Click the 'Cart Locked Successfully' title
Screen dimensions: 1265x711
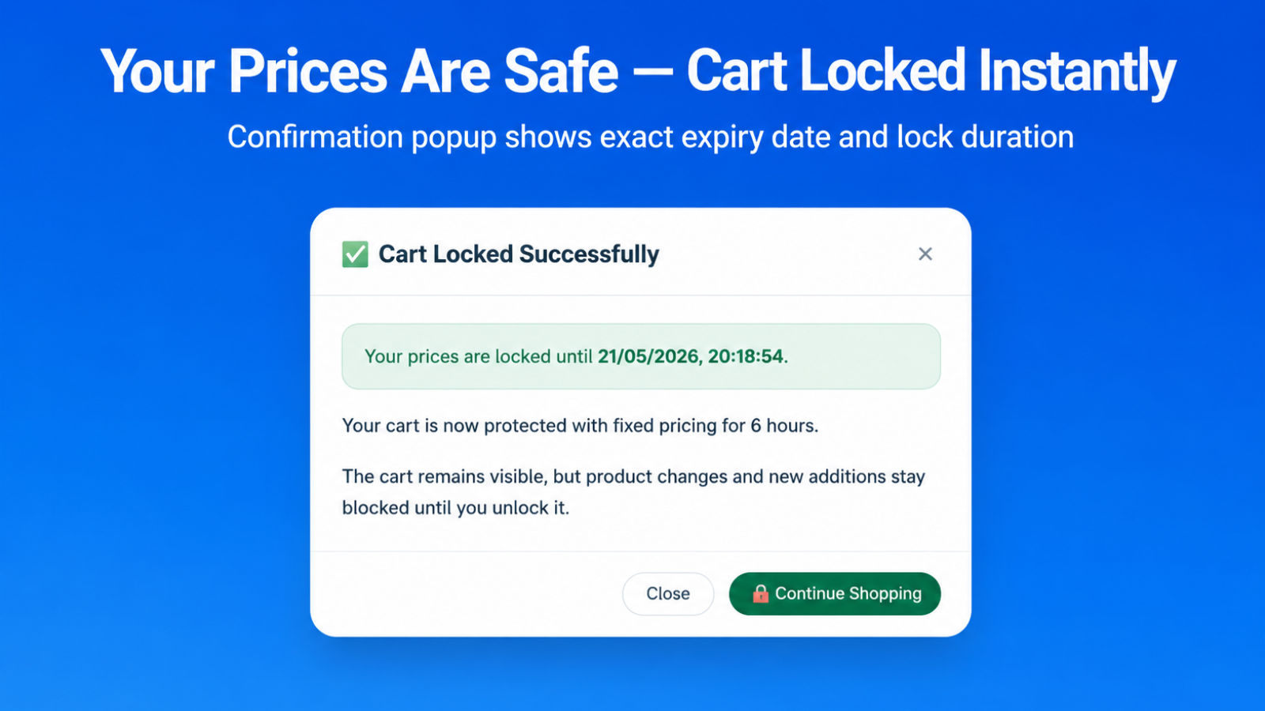click(519, 254)
